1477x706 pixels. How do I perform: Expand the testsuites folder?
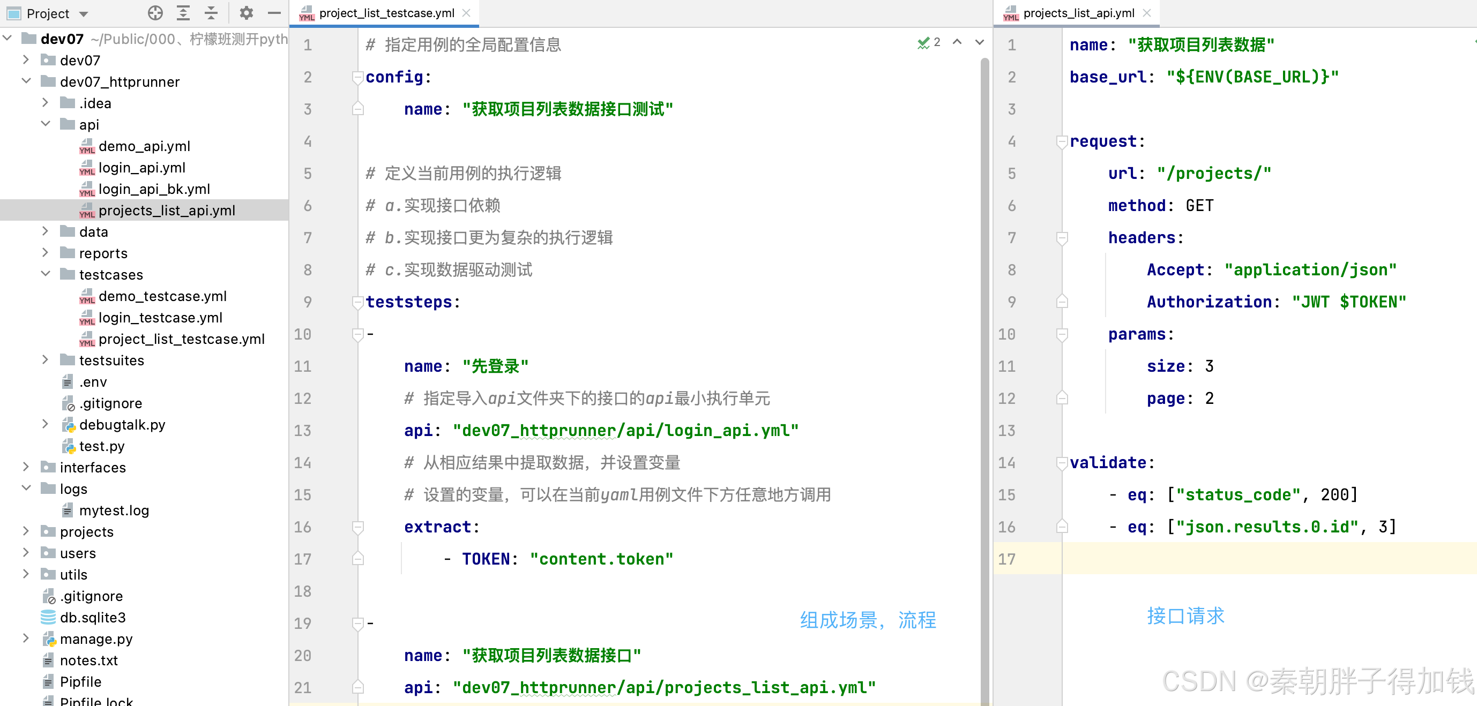(46, 360)
